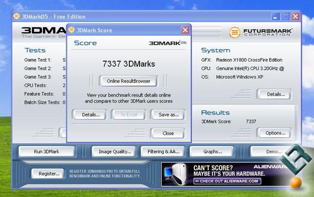Open Graphs... button

(212, 152)
